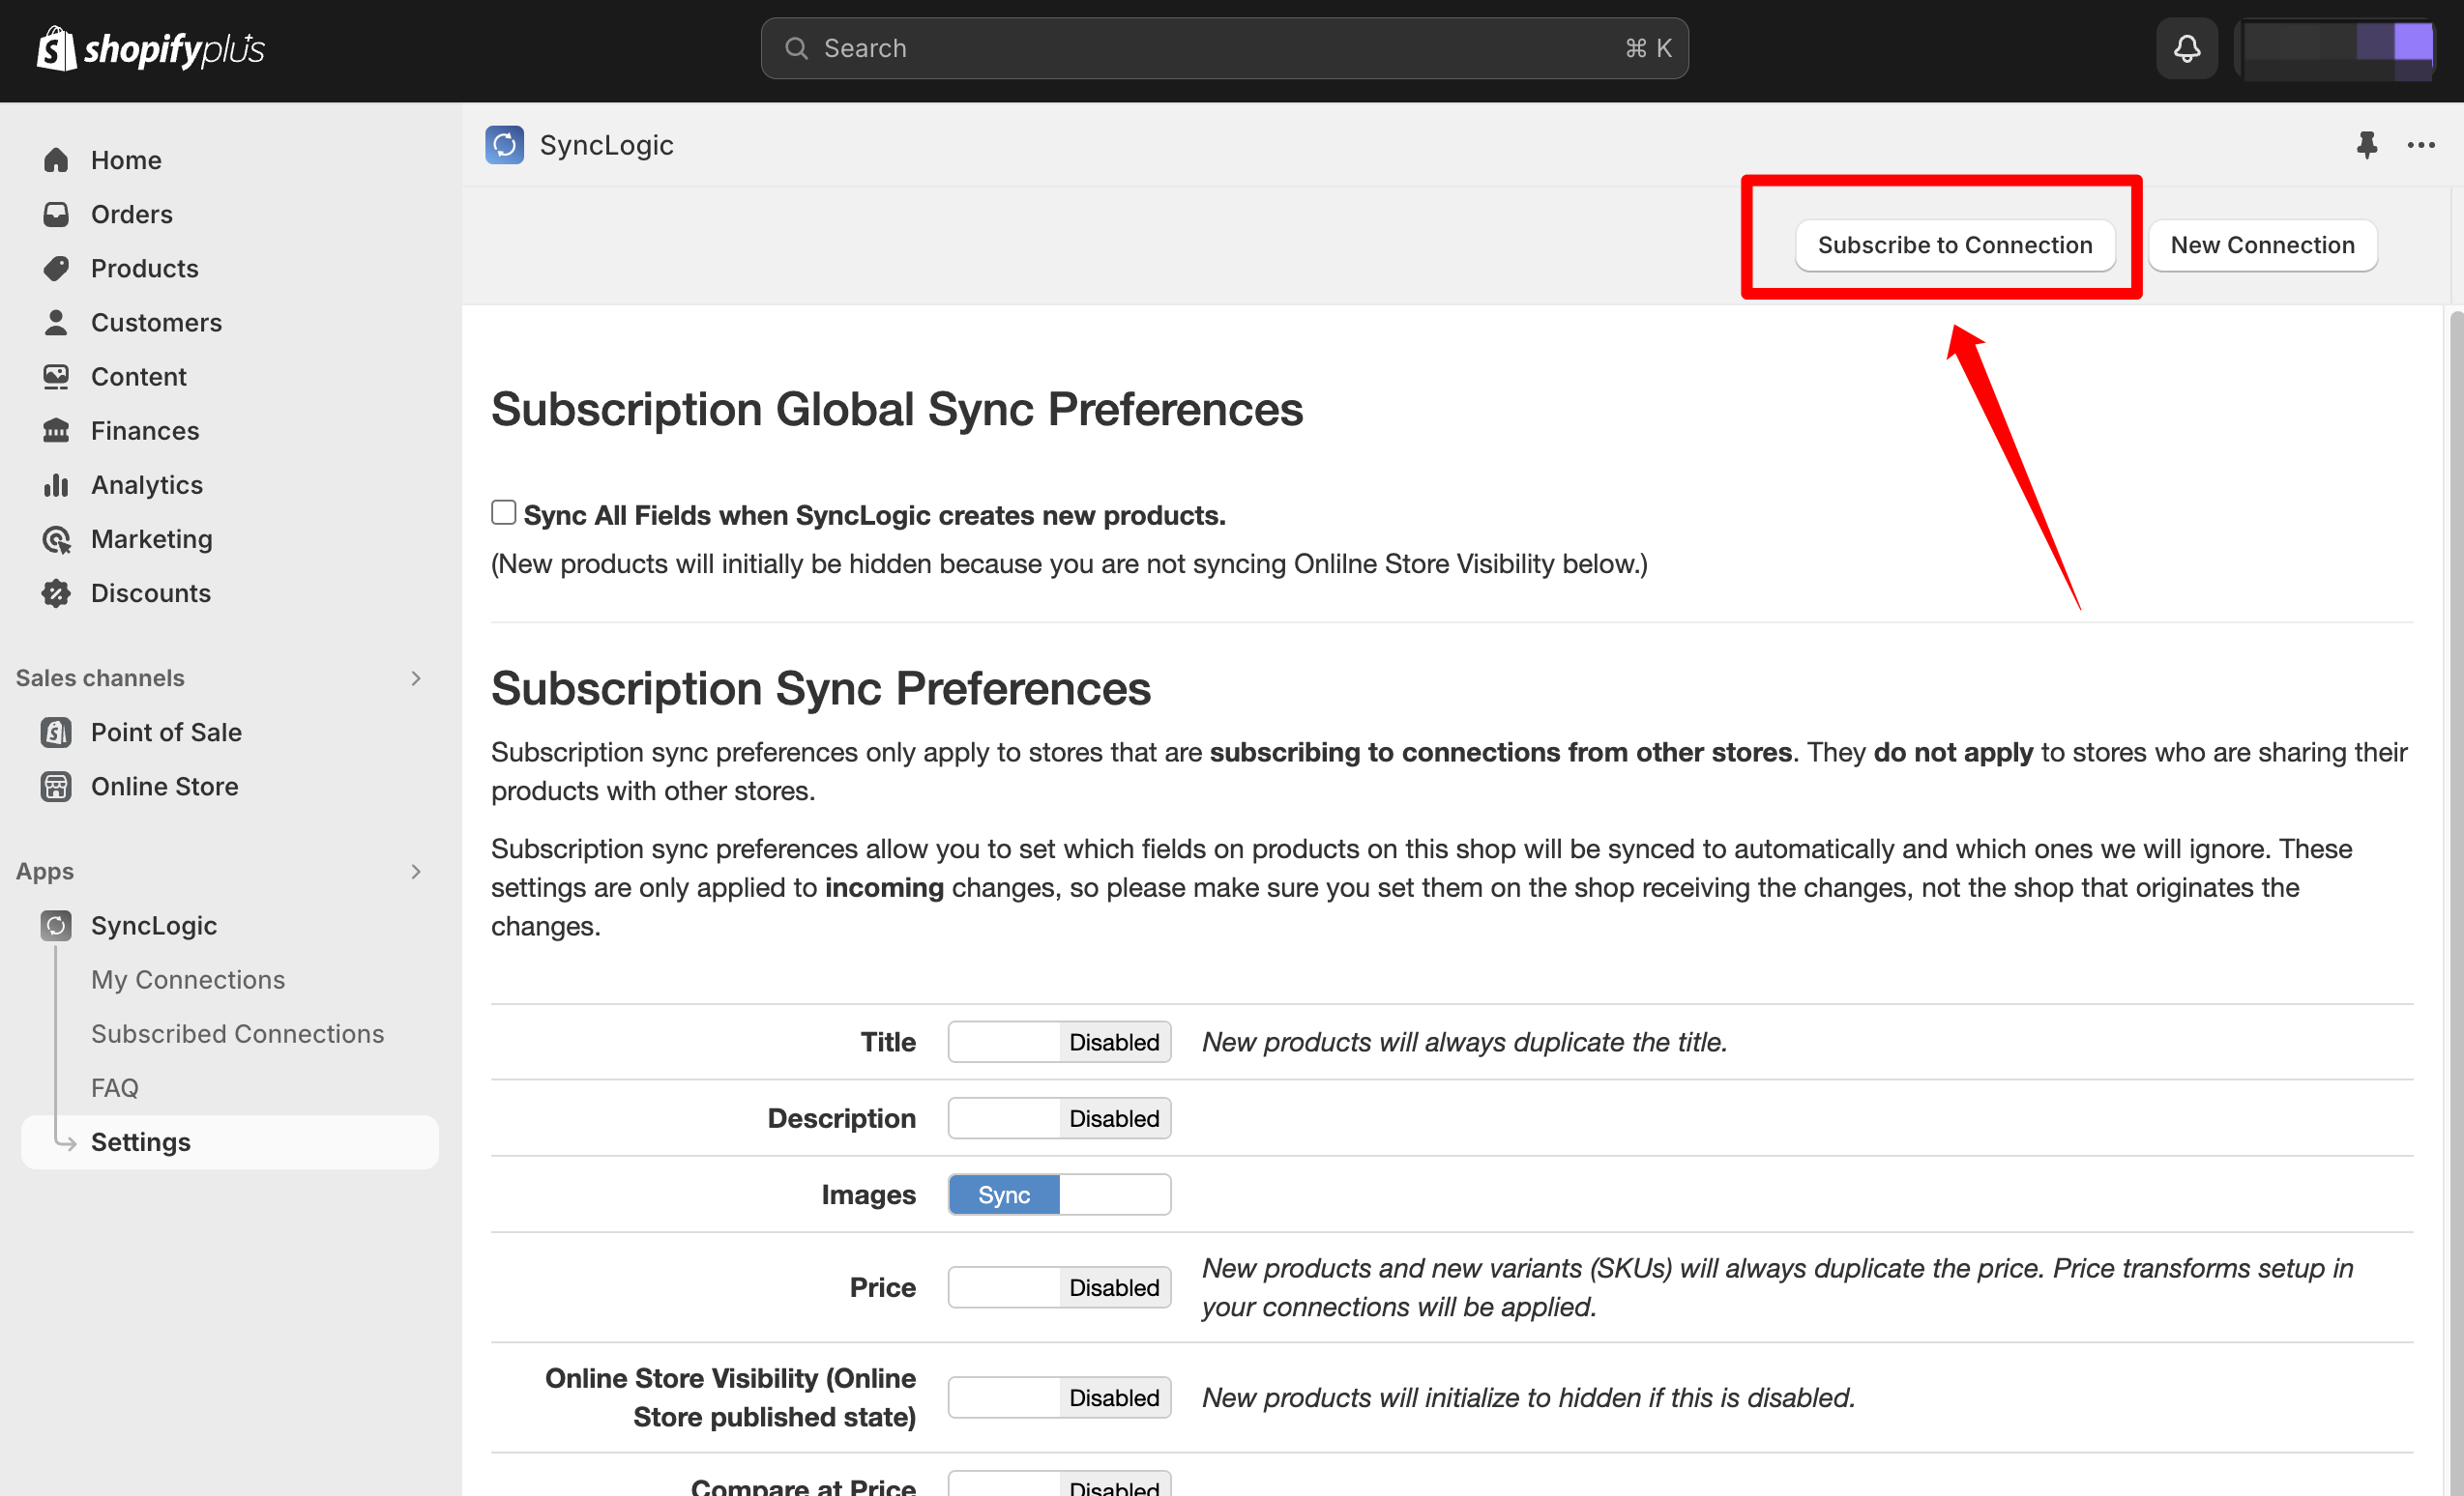Open the notifications bell
2464x1496 pixels.
coord(2187,48)
